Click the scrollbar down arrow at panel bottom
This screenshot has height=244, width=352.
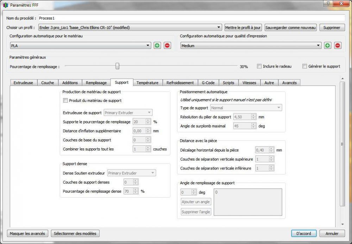pyautogui.click(x=342, y=224)
